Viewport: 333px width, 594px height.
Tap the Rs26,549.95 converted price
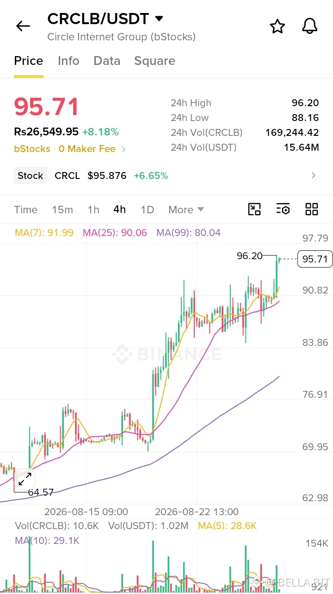[x=46, y=132]
